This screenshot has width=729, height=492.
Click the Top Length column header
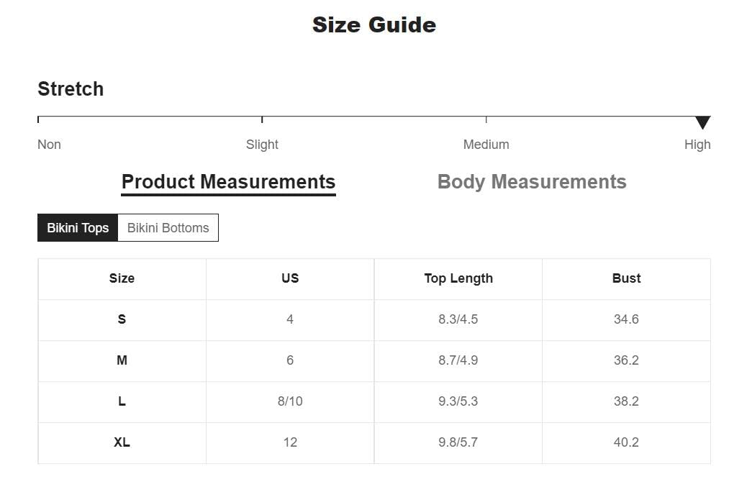[458, 278]
